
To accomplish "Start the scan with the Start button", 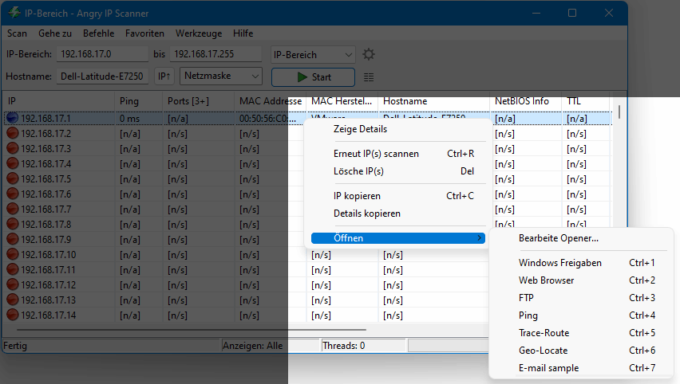I will click(x=313, y=77).
